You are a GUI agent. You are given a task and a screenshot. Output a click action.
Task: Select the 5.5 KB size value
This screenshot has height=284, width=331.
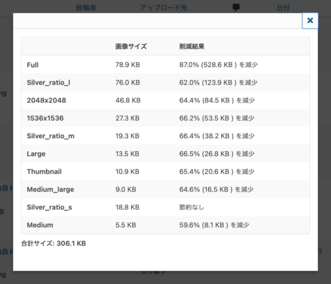[126, 225]
